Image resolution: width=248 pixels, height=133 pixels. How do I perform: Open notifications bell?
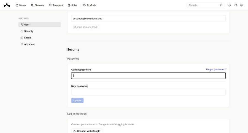pyautogui.click(x=230, y=5)
